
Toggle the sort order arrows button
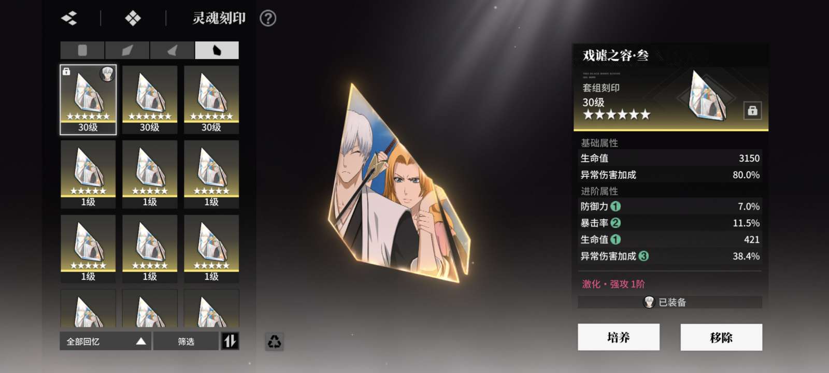click(230, 341)
